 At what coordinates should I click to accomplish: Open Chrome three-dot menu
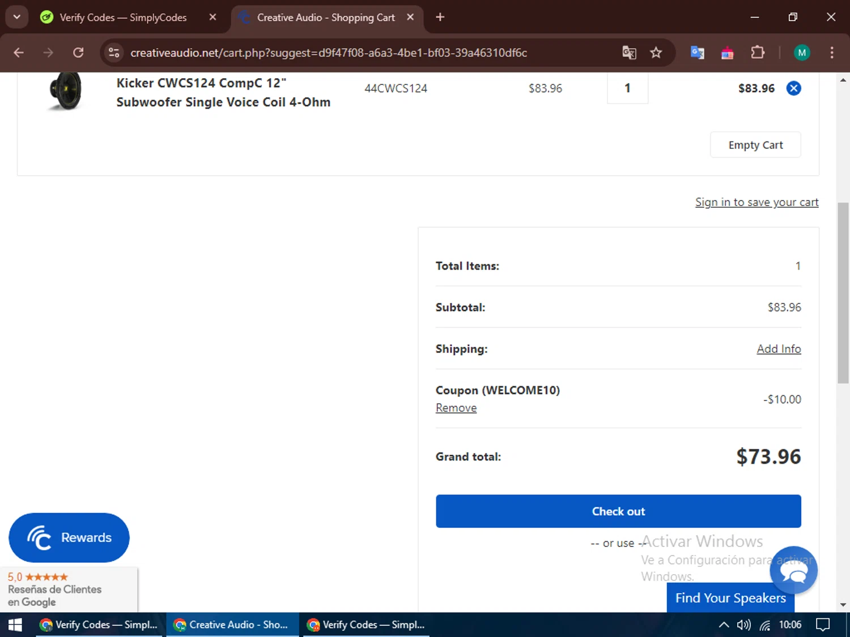pyautogui.click(x=831, y=53)
